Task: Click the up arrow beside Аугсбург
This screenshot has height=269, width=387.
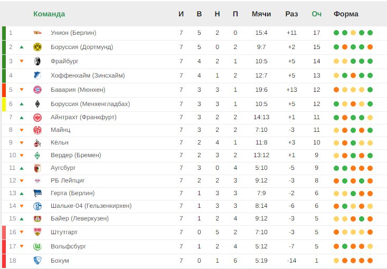Action: coord(22,168)
